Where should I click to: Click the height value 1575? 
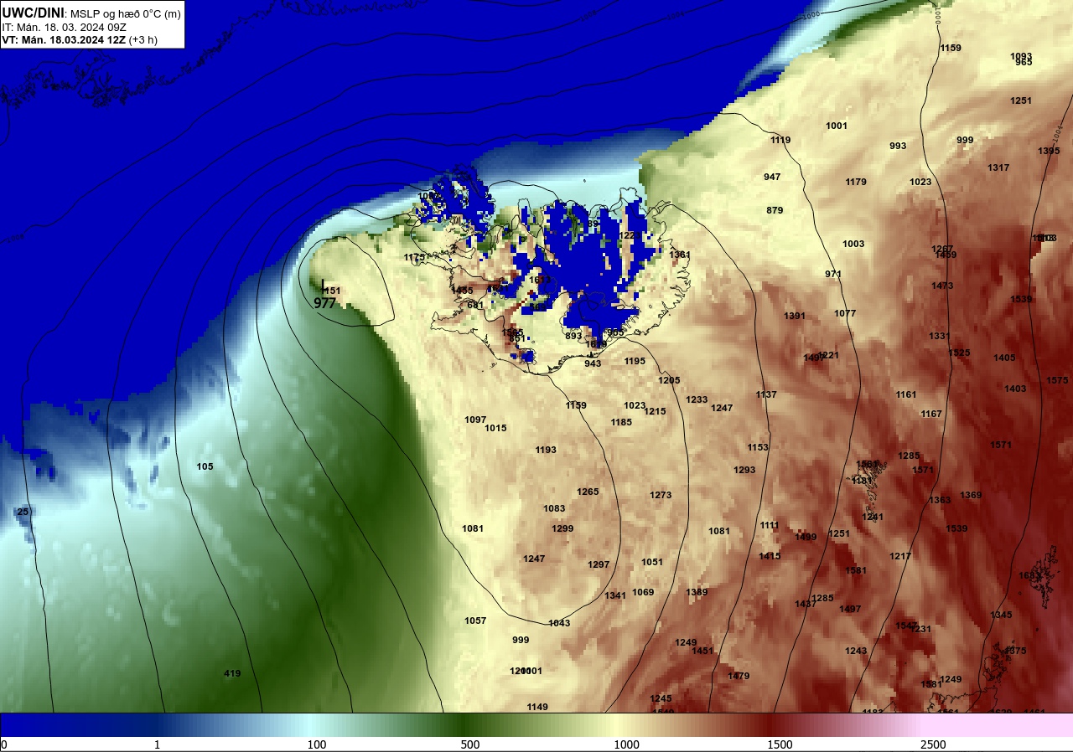1057,380
